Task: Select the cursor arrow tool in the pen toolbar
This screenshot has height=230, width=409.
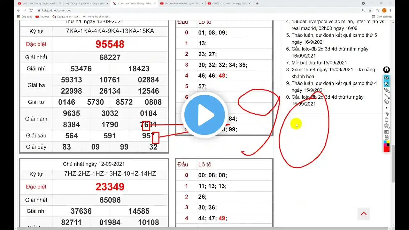Action: [387, 84]
